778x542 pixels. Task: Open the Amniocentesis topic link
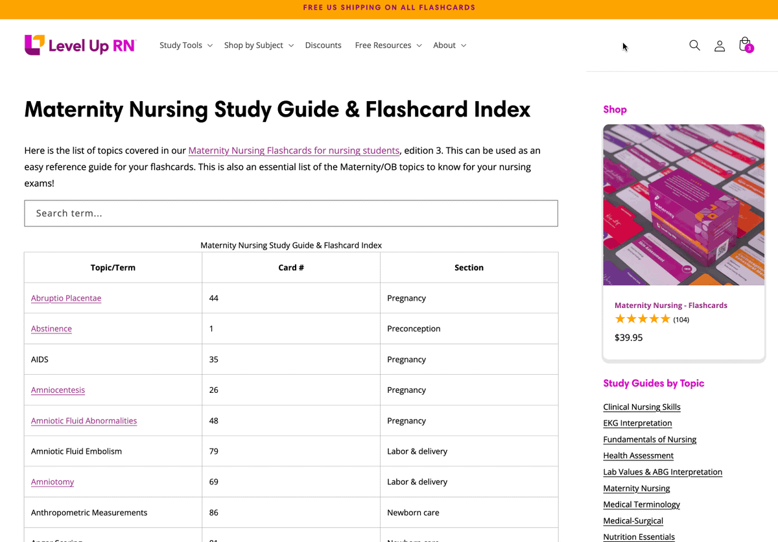click(x=58, y=390)
